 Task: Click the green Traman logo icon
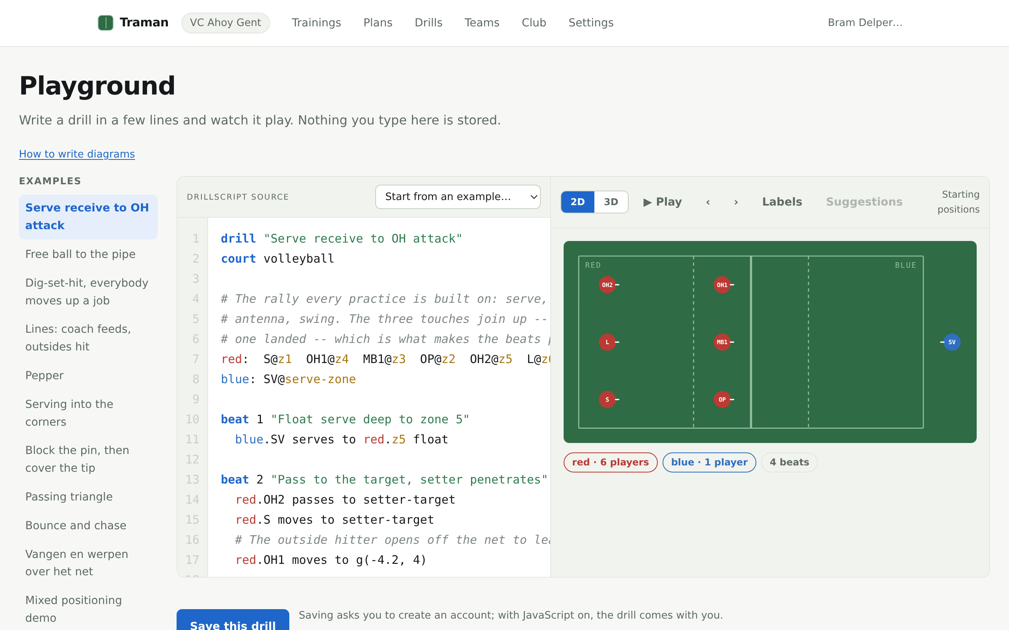click(106, 22)
